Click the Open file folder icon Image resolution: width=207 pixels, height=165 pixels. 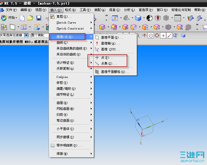30,18
